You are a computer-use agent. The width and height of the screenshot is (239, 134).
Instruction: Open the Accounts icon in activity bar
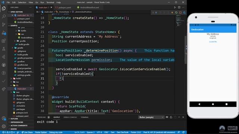(x=4, y=118)
